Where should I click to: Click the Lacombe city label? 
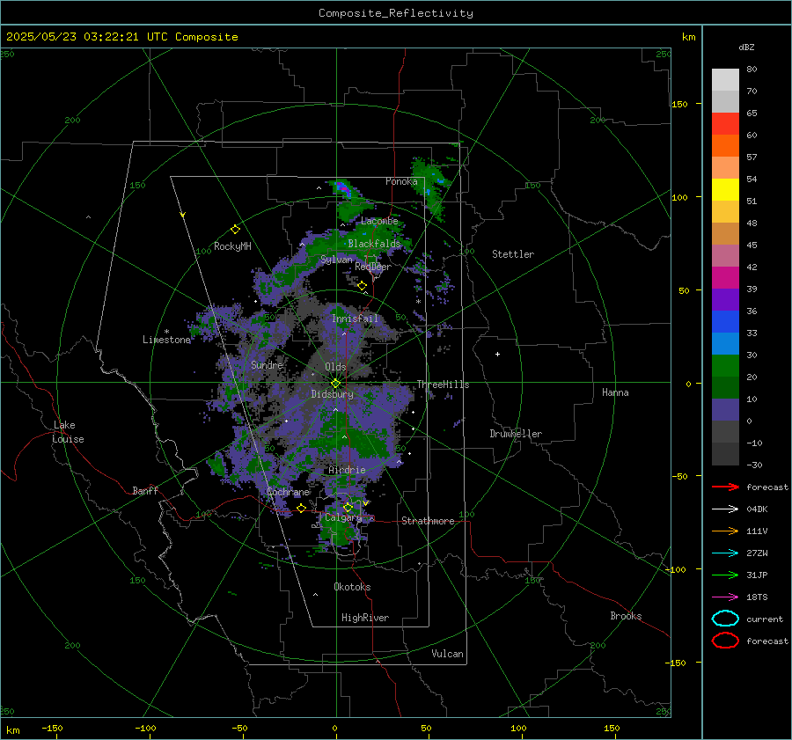[379, 221]
